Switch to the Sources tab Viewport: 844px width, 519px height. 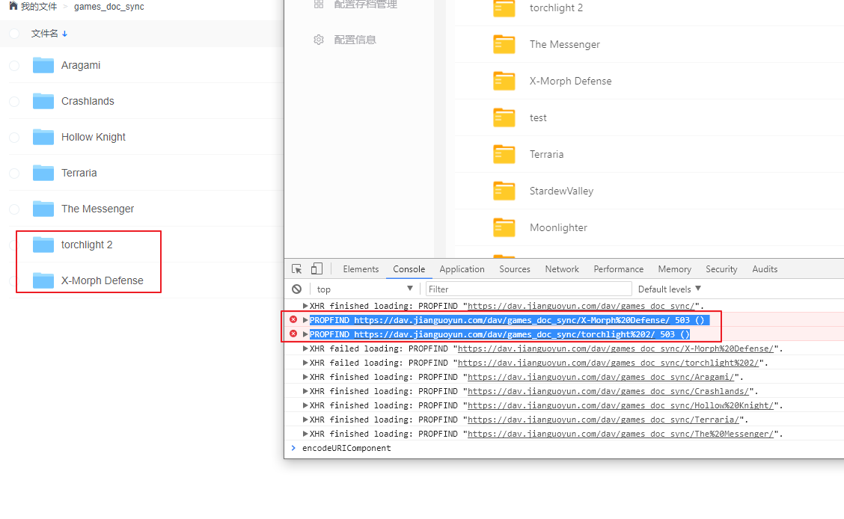tap(514, 268)
